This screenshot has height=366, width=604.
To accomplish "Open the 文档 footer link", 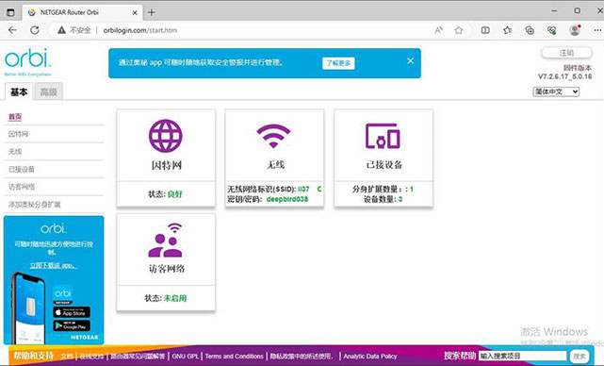I will point(67,357).
